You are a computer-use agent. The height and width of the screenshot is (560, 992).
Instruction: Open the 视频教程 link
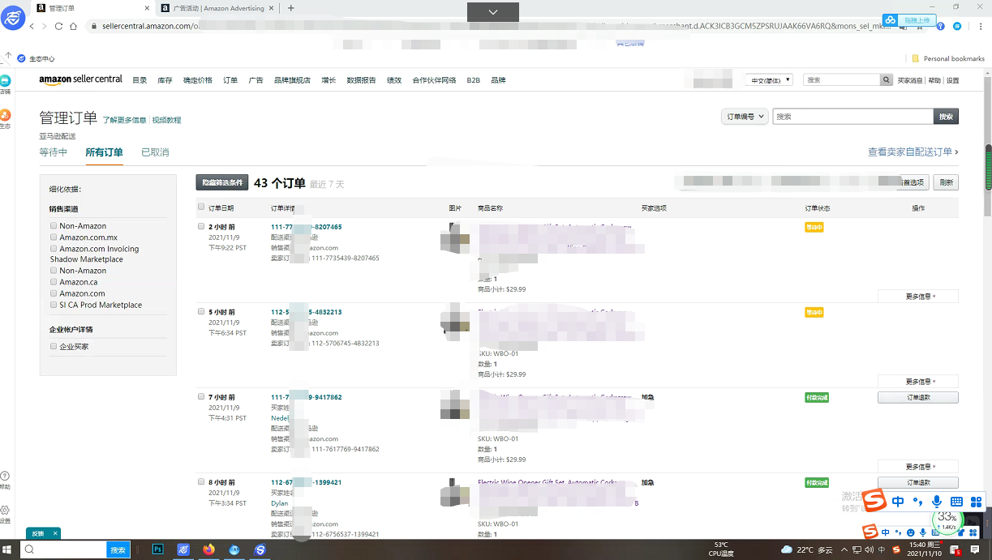pos(166,120)
